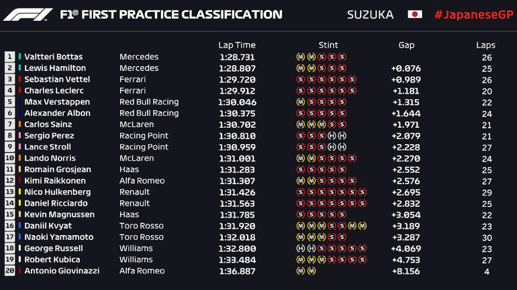Click the Gap column header
This screenshot has height=290, width=517.
click(x=406, y=45)
